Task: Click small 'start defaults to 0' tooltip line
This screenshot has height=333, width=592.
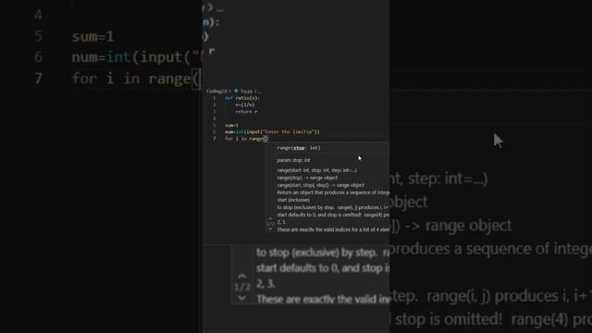Action: (x=333, y=215)
